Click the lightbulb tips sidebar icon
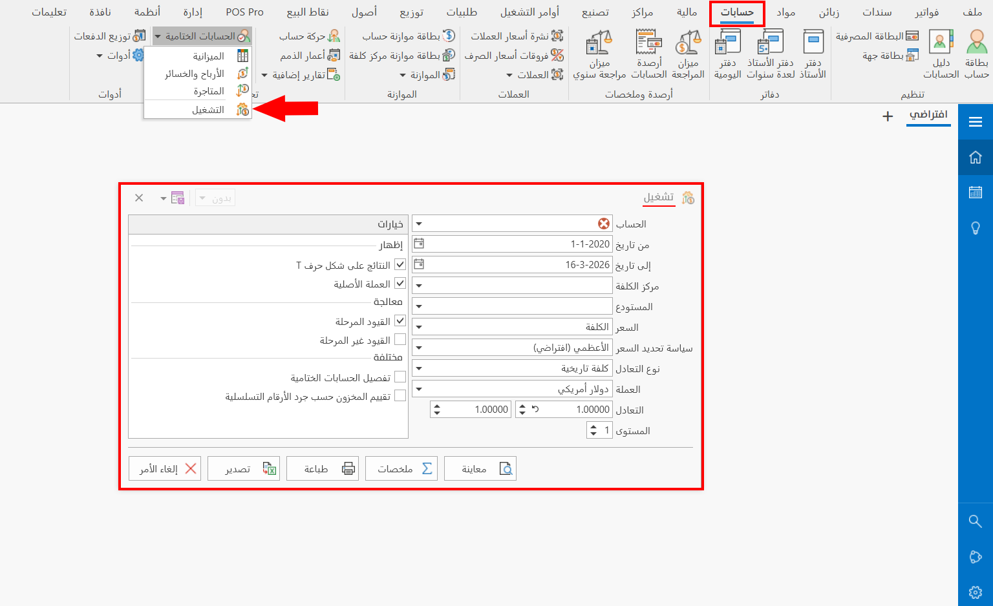 (976, 227)
